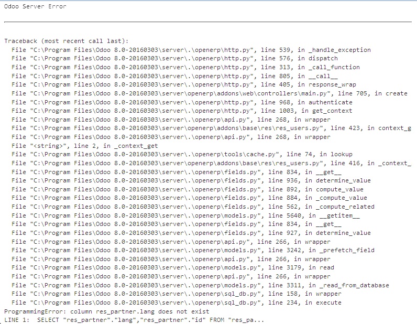Viewport: 417px width, 324px height.
Task: Select the sql_db.py line 158 wrapper entry
Action: (x=177, y=294)
